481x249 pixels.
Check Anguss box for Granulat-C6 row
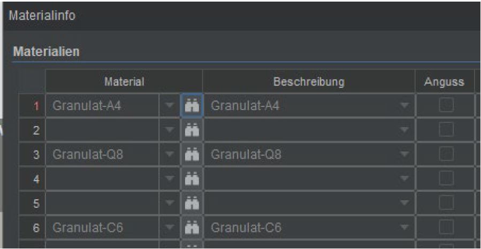[446, 227]
